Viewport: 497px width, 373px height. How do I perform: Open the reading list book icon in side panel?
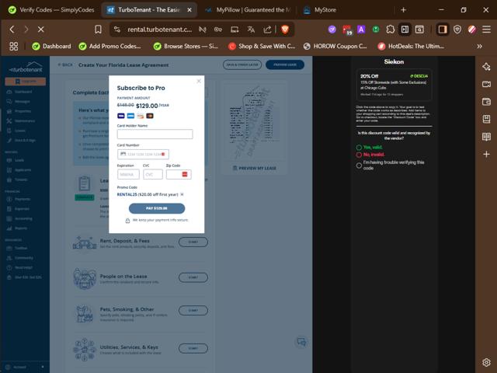[x=486, y=137]
